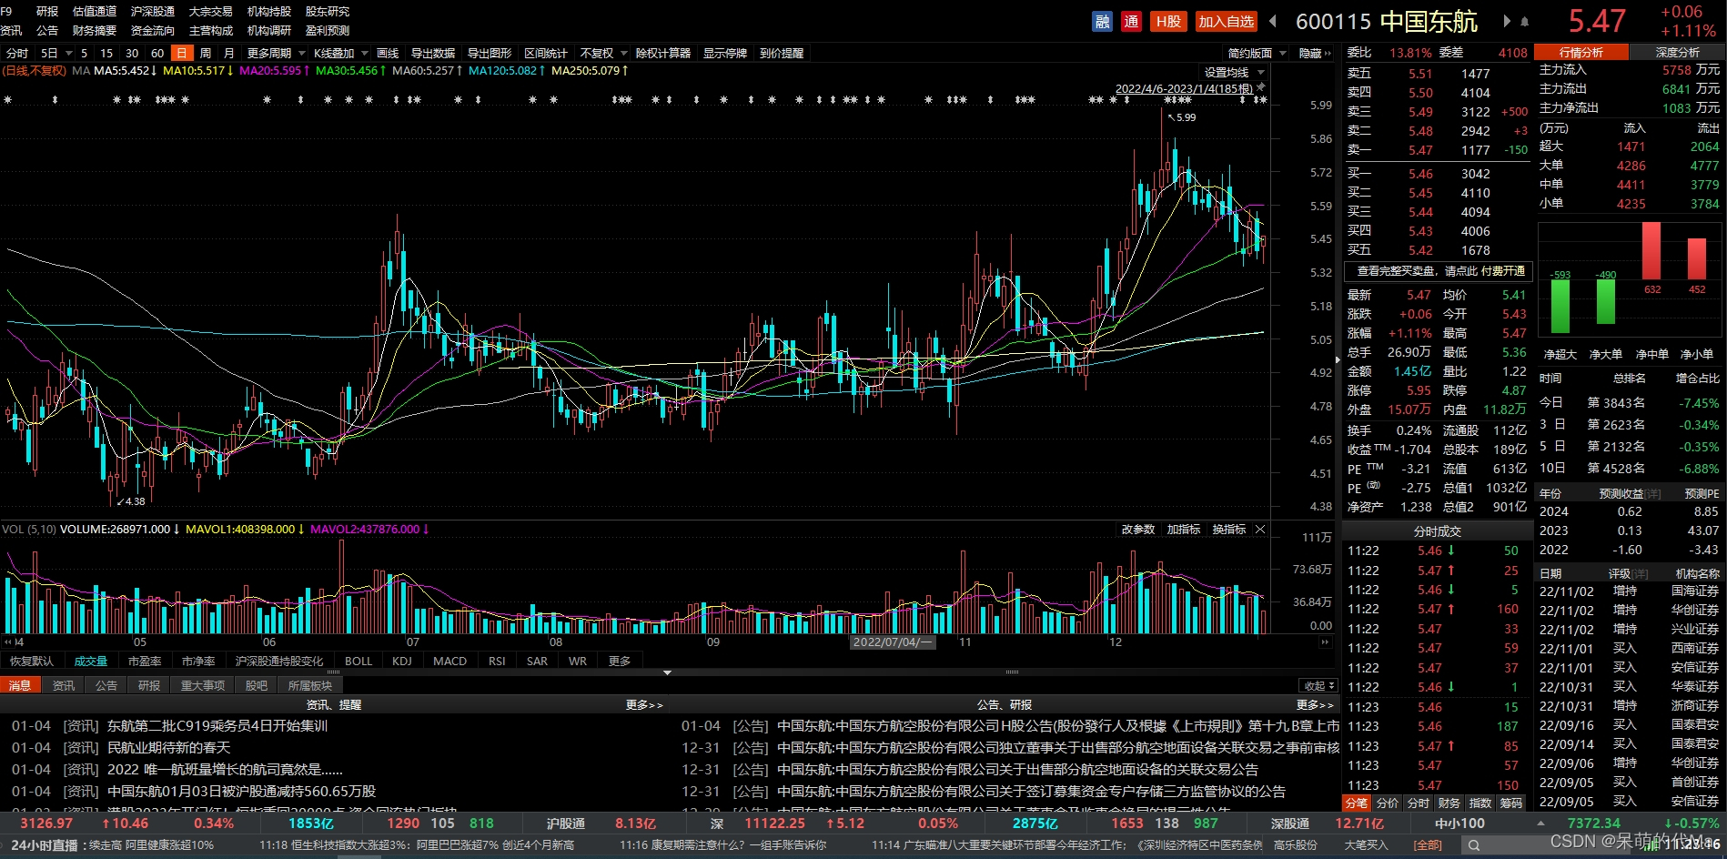Screen dimensions: 1727x859
Task: Close the volume indicator pane
Action: pyautogui.click(x=1260, y=529)
